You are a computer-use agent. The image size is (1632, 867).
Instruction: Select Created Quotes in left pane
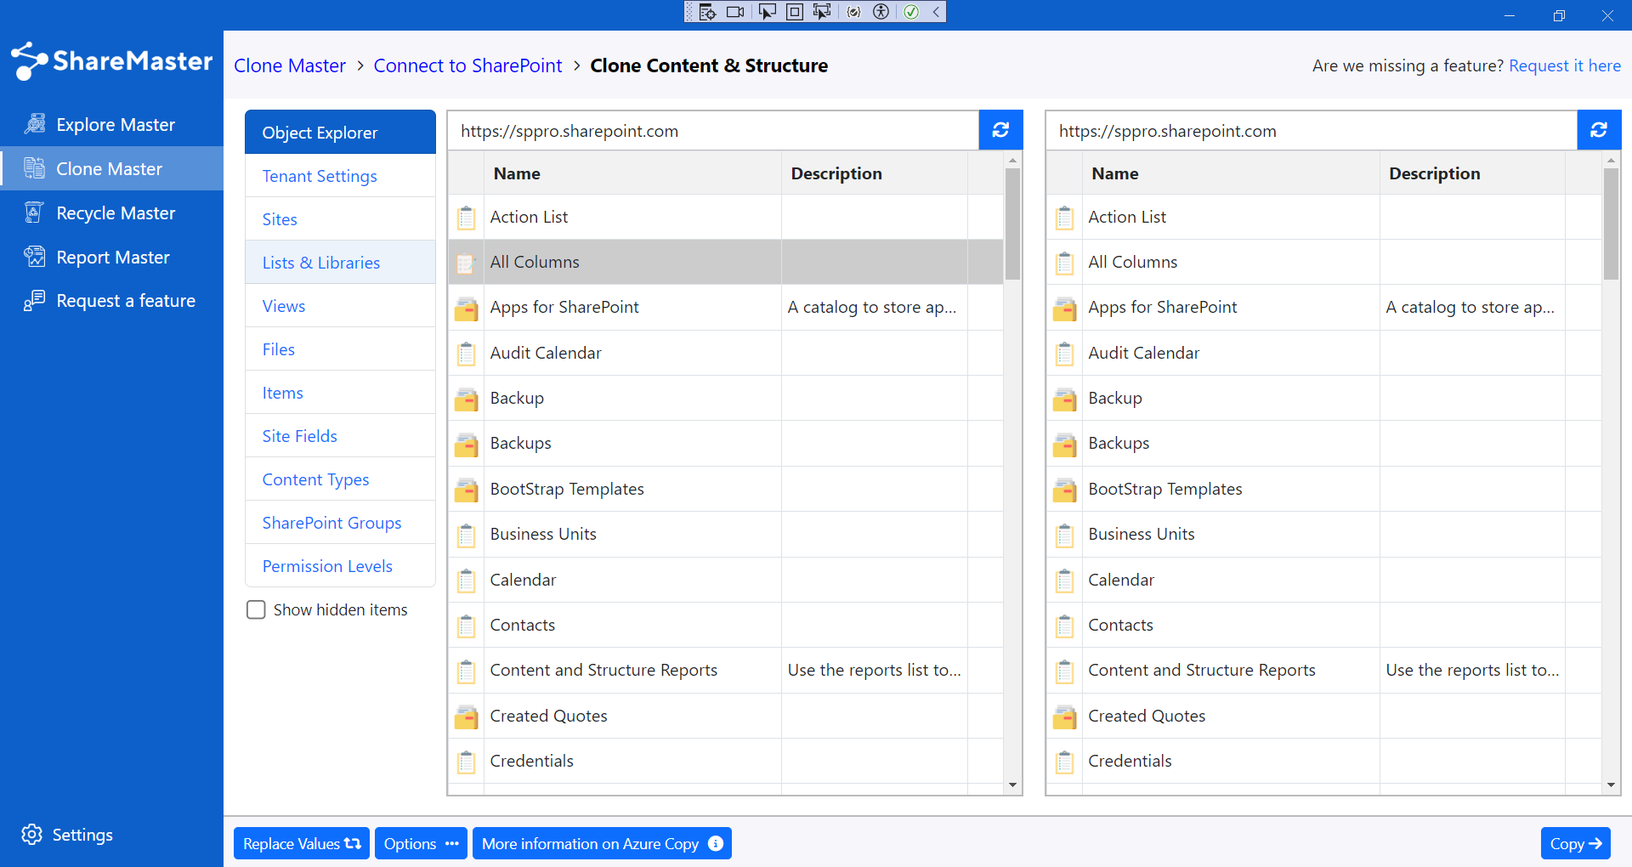725,716
